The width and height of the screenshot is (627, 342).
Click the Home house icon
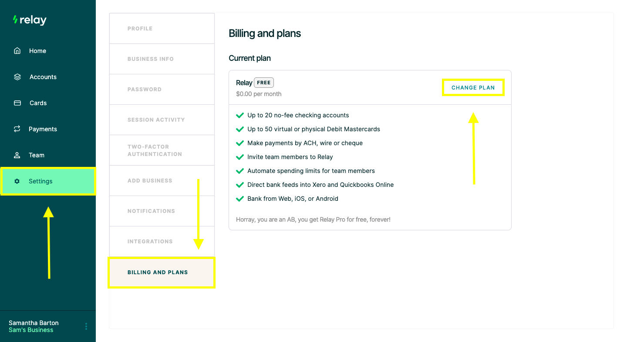click(17, 51)
